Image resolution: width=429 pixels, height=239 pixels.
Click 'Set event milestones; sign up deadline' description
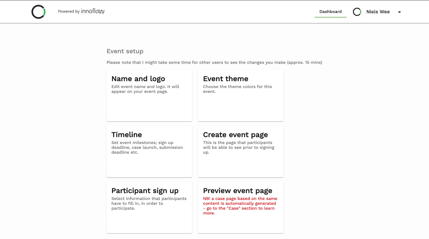tap(147, 147)
